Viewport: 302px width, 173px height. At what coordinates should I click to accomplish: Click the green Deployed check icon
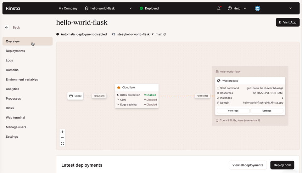141,8
